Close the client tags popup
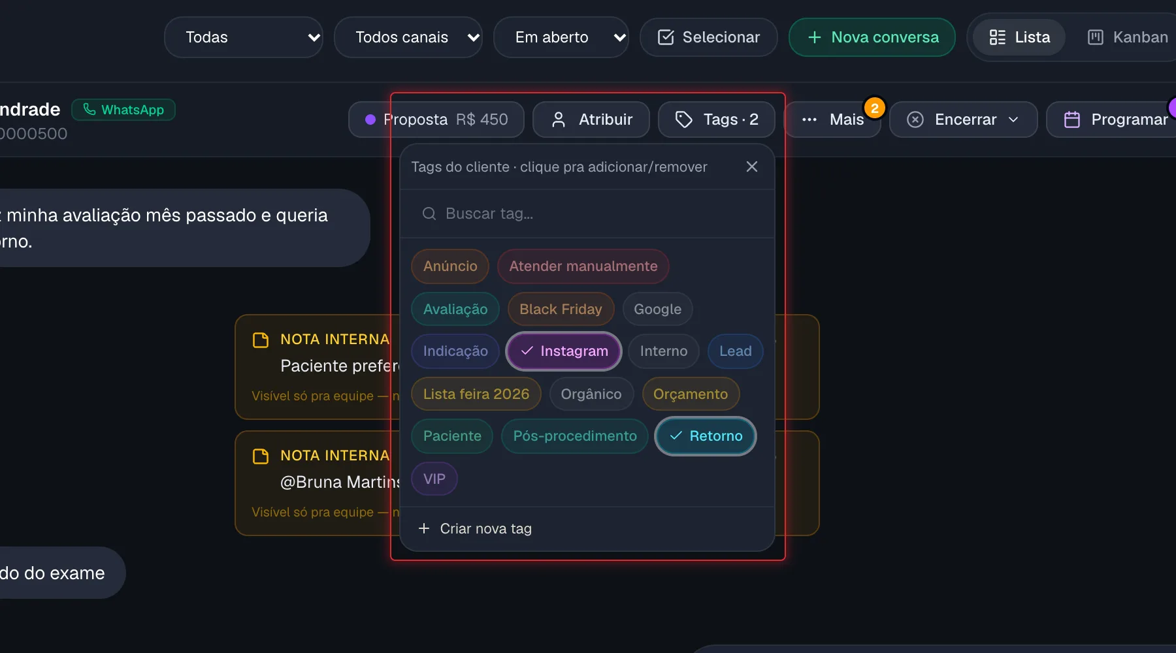The image size is (1176, 653). point(752,167)
